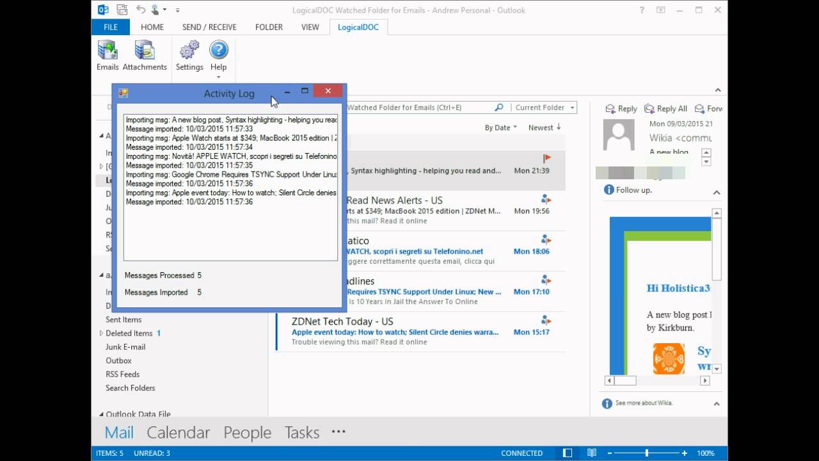Screen dimensions: 819x461
Task: Click the zoom in plus button
Action: pyautogui.click(x=685, y=453)
